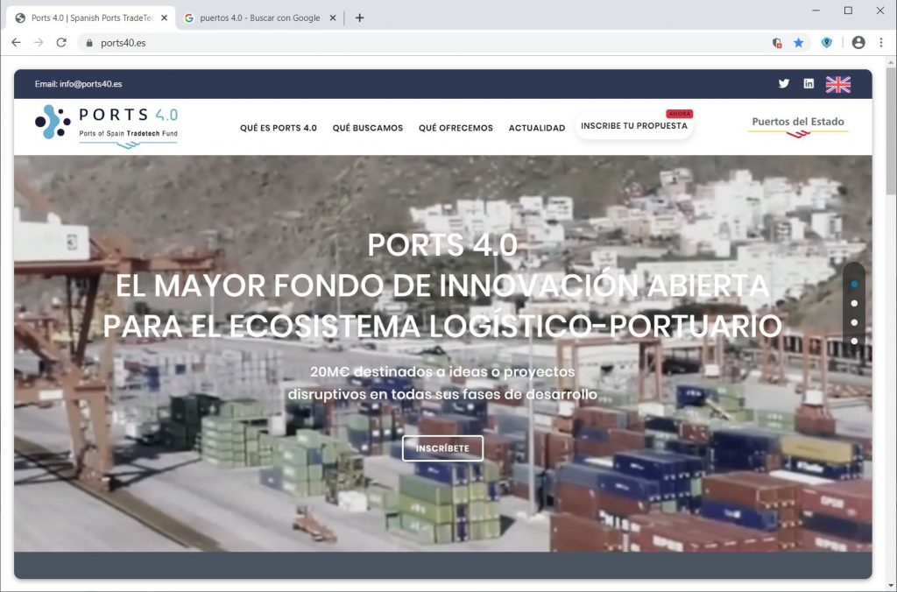Open ACTUALIDAD menu item

[537, 128]
